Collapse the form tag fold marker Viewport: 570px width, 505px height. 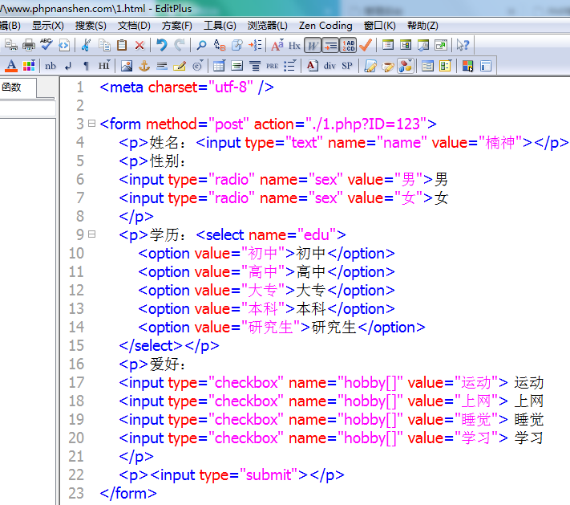point(91,124)
